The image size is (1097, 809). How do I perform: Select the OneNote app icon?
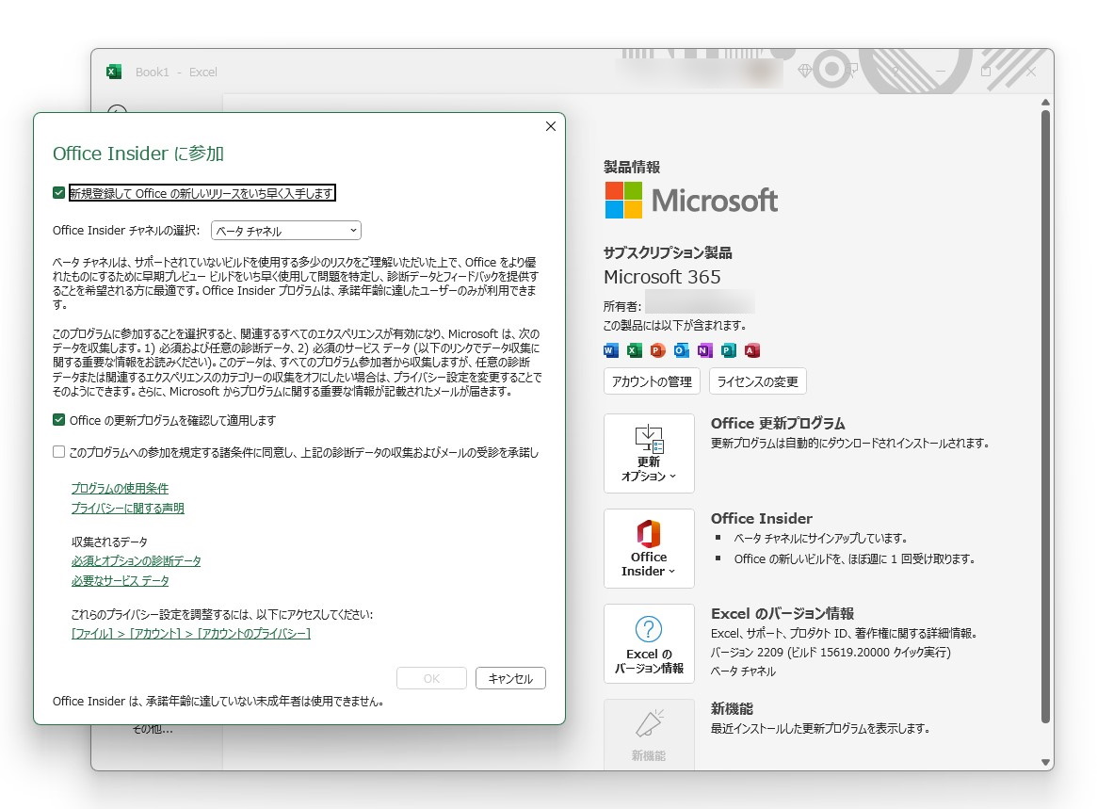pyautogui.click(x=704, y=350)
